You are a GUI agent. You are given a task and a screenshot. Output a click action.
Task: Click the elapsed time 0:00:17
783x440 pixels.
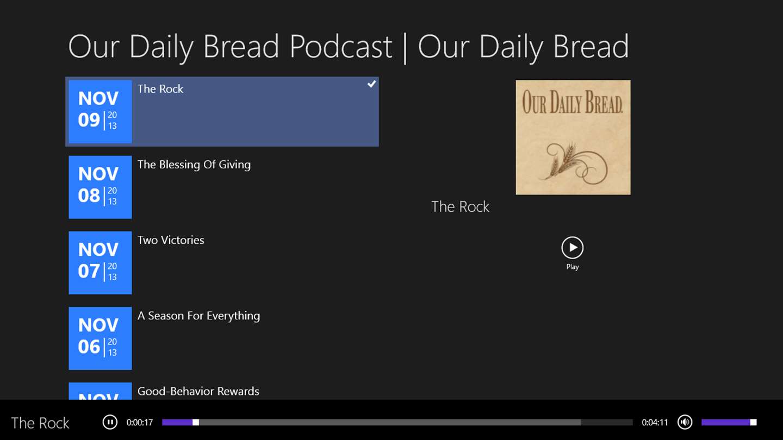[x=140, y=422]
